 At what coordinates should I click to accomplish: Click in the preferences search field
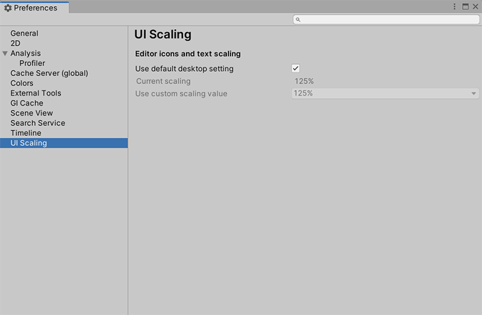pyautogui.click(x=389, y=20)
